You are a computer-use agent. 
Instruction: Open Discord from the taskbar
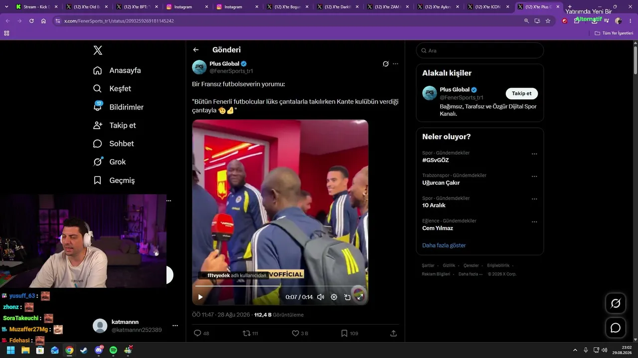click(x=99, y=350)
